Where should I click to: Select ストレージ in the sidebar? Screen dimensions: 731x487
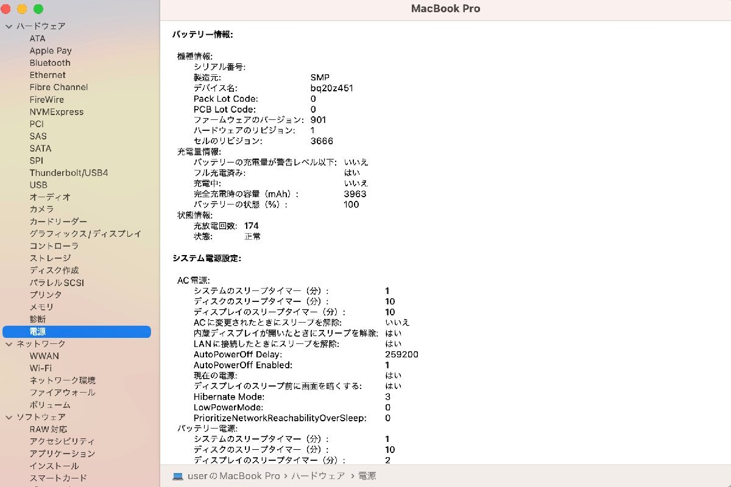pos(50,258)
